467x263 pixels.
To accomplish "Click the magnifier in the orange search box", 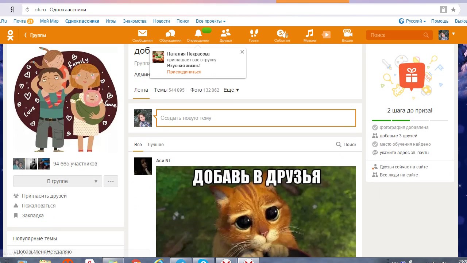I will coord(426,35).
